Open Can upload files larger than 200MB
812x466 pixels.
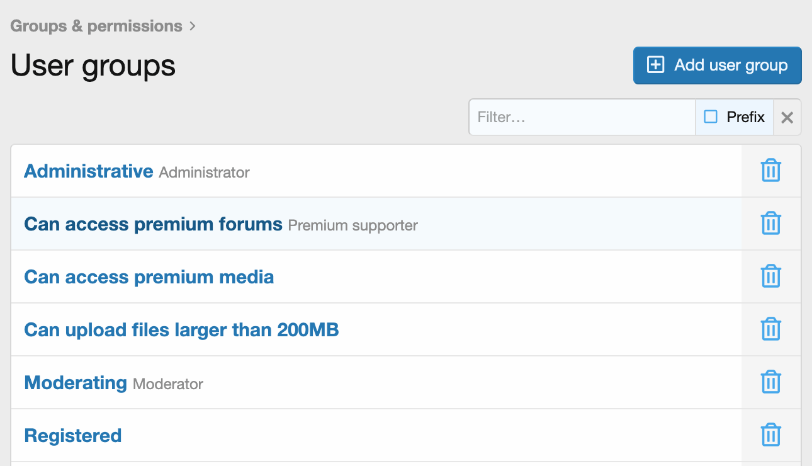click(x=181, y=330)
